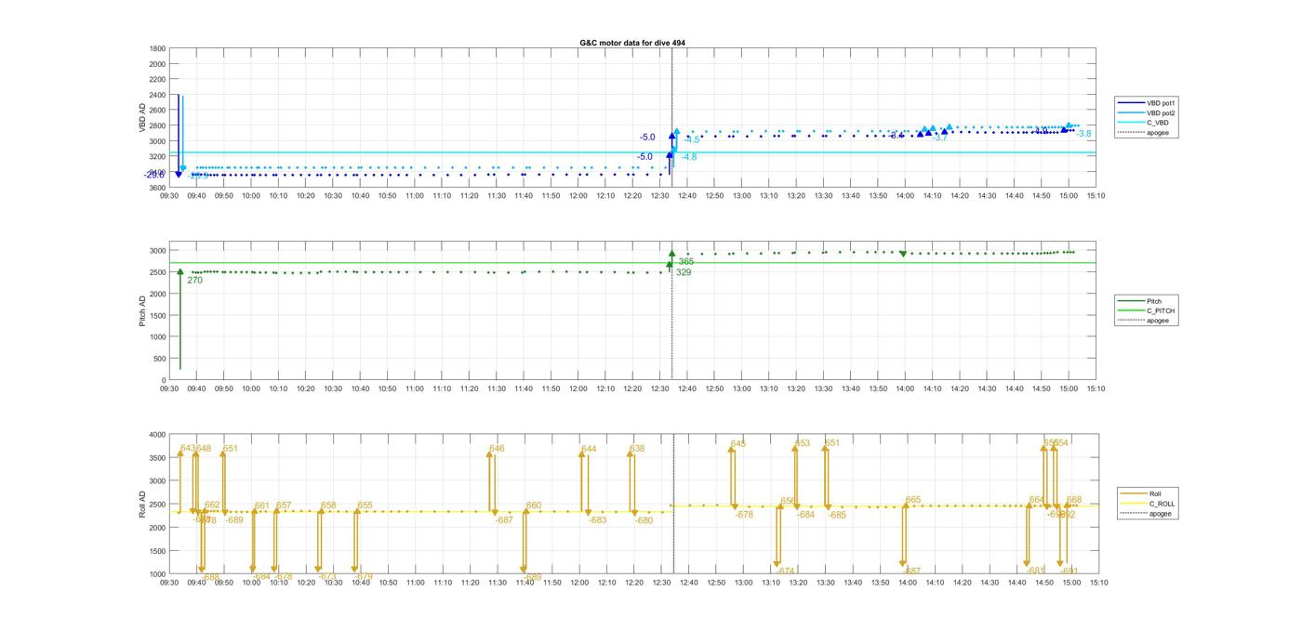Click the '-680' roll data label
1302x644 pixels.
pyautogui.click(x=644, y=520)
